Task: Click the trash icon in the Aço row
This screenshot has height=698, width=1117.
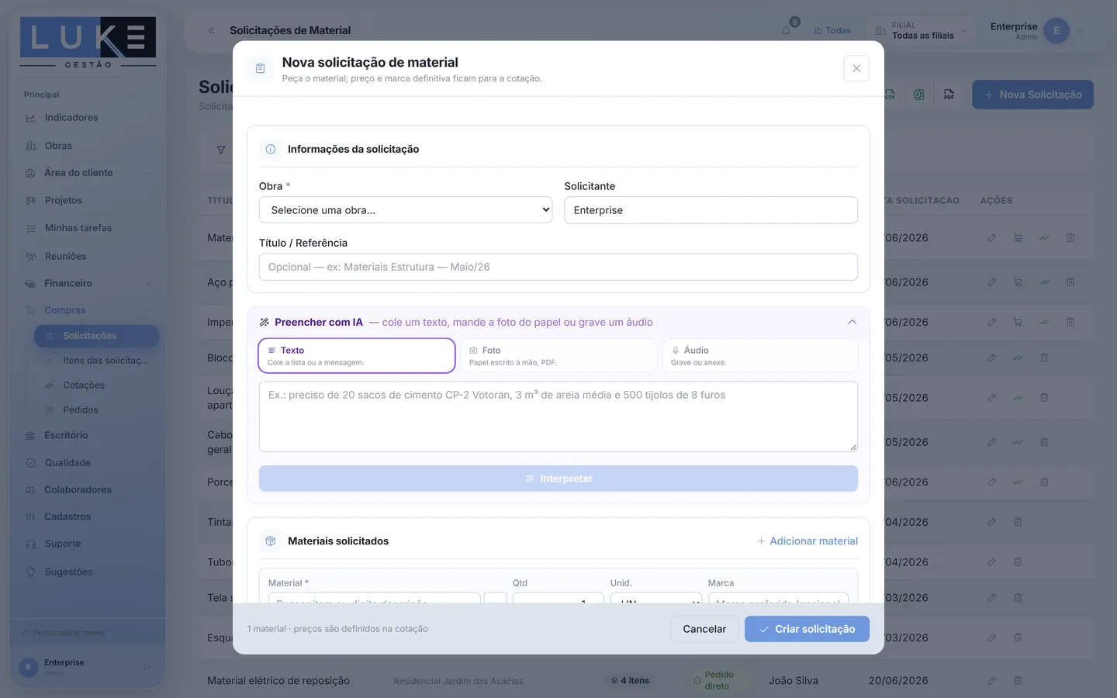Action: click(1070, 282)
